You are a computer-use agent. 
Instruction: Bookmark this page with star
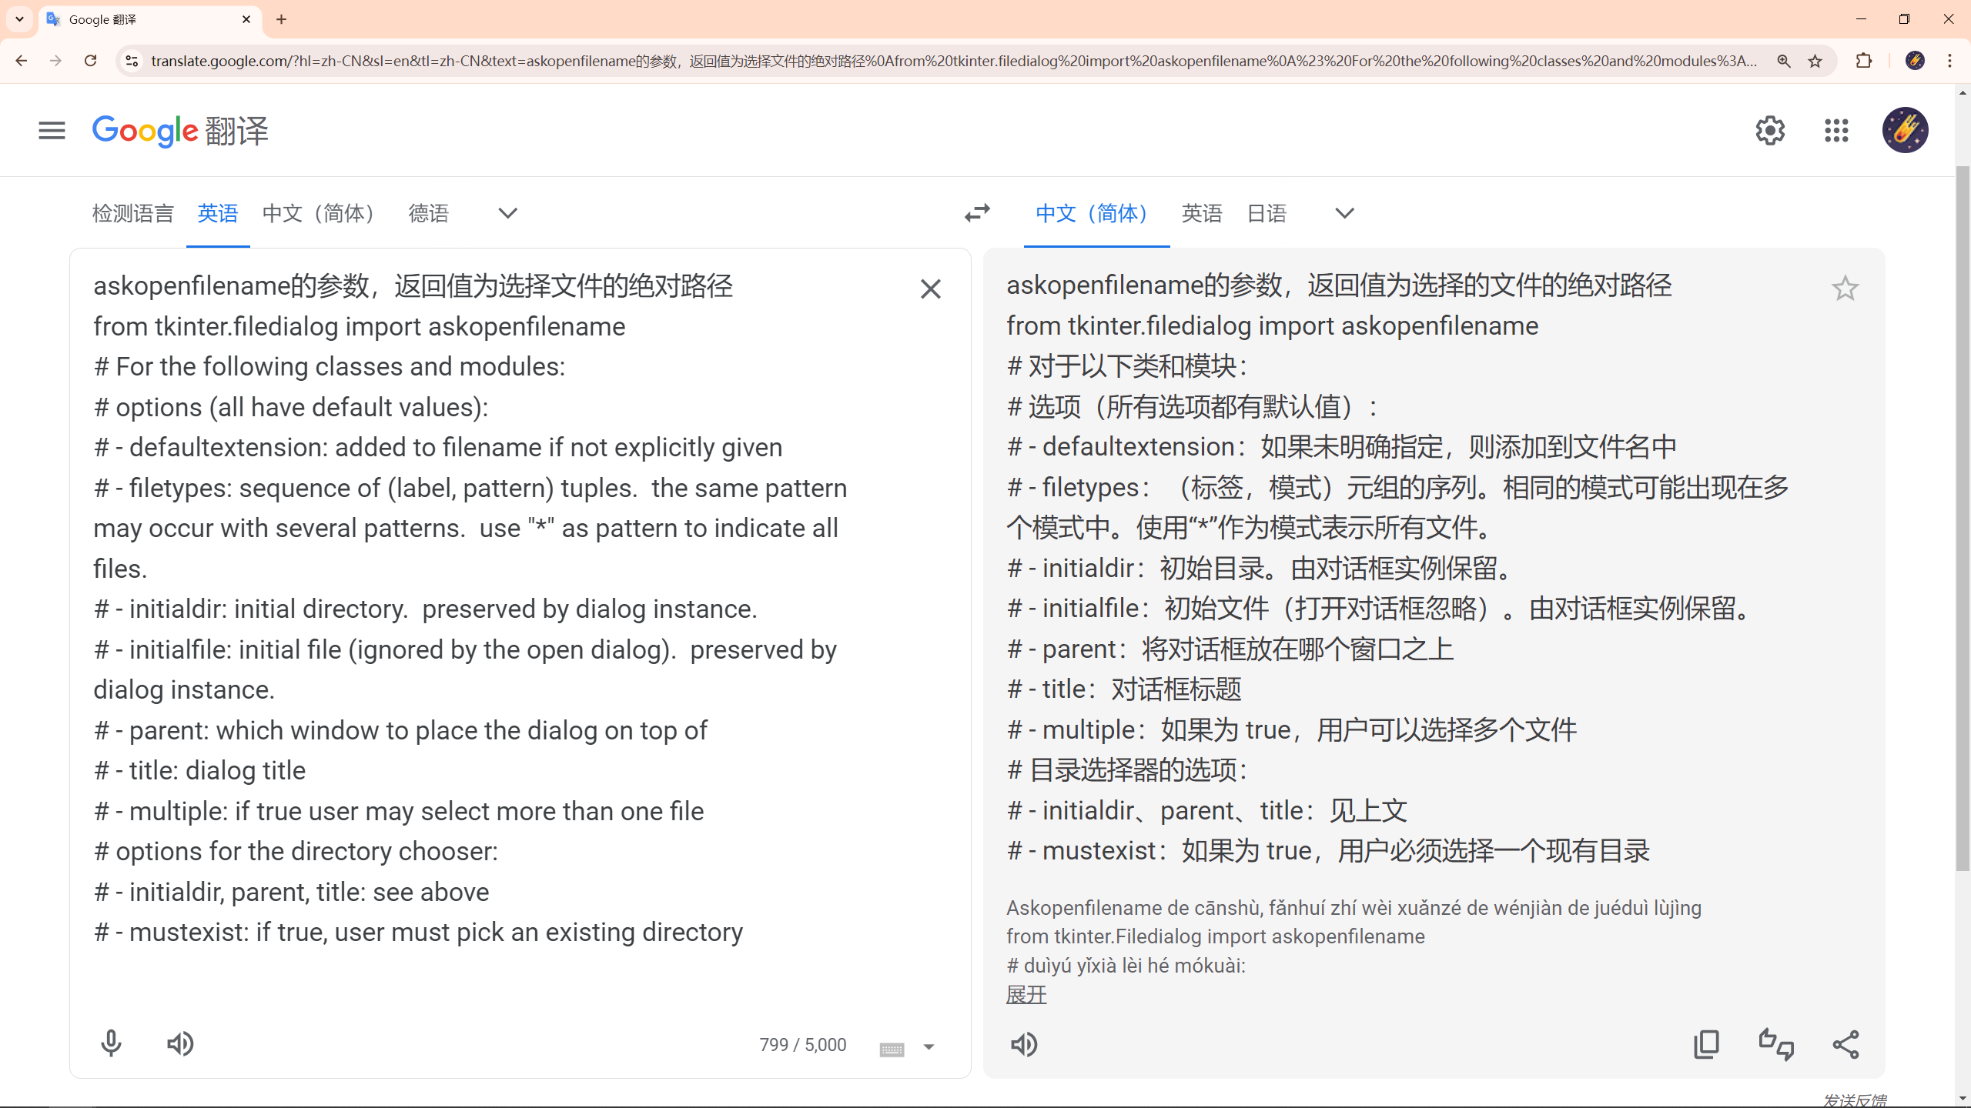1815,61
